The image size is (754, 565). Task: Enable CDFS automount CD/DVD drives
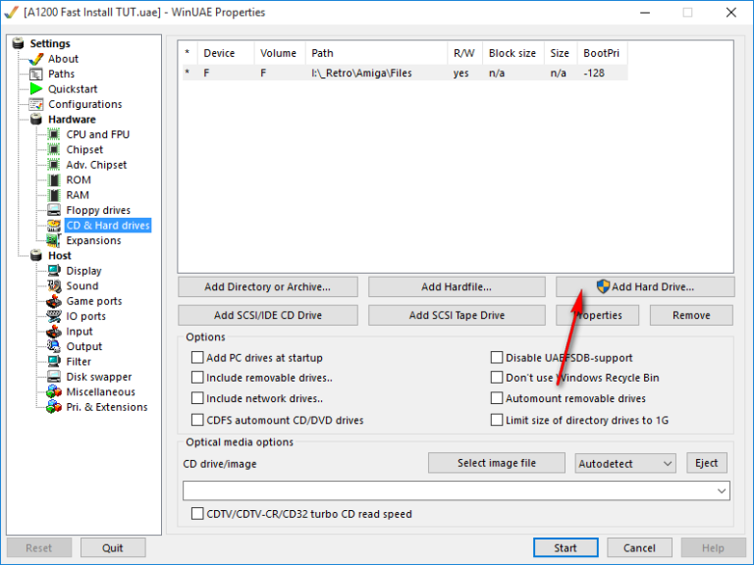197,420
